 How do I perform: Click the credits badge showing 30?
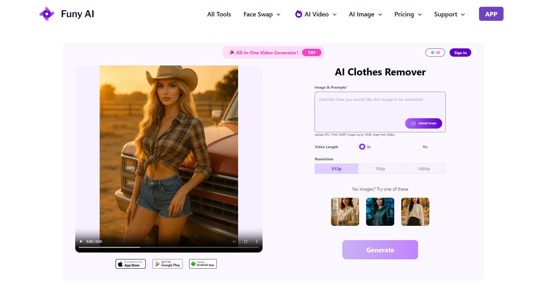click(x=435, y=52)
